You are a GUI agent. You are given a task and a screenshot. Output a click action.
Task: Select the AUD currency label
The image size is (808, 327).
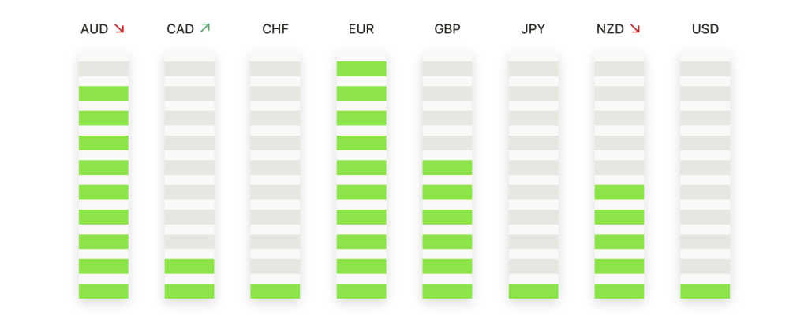pyautogui.click(x=95, y=29)
